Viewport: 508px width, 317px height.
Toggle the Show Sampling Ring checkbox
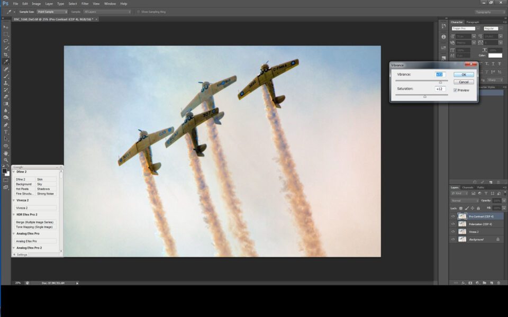138,12
